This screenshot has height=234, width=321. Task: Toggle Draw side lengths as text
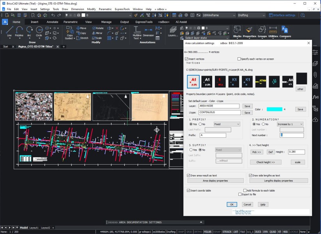[x=250, y=175]
